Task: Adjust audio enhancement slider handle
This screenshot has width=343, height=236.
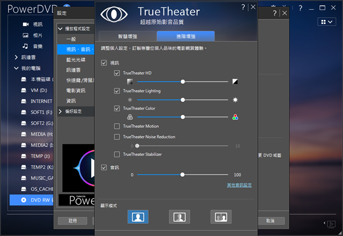Action: pyautogui.click(x=182, y=175)
